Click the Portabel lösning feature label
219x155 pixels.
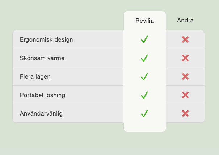(x=43, y=95)
